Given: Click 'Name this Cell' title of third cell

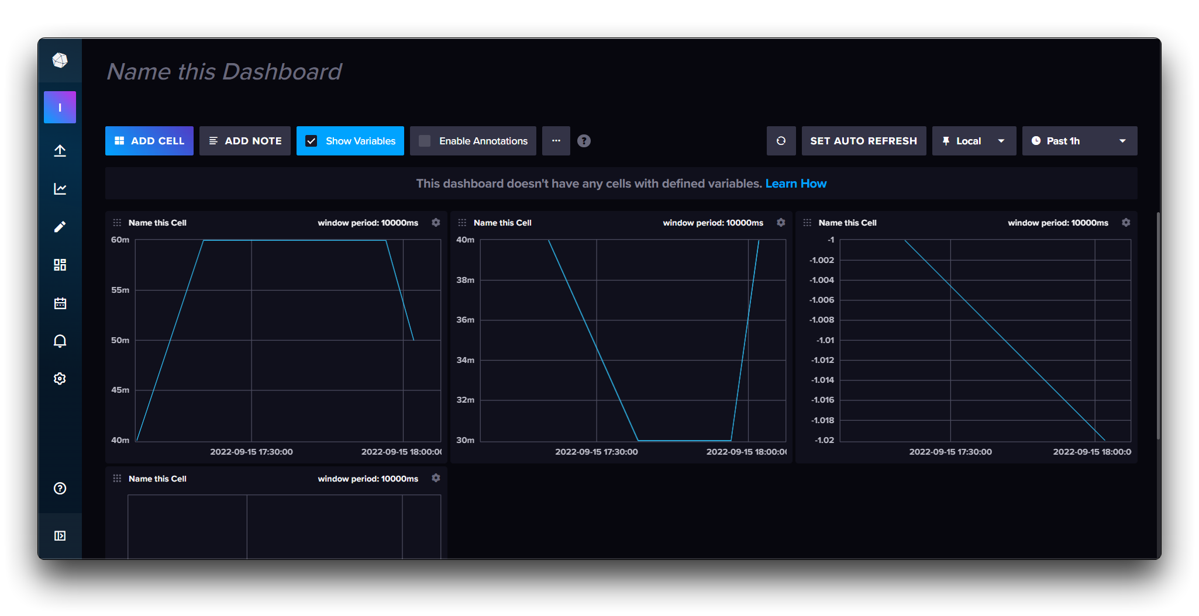Looking at the screenshot, I should pyautogui.click(x=847, y=223).
